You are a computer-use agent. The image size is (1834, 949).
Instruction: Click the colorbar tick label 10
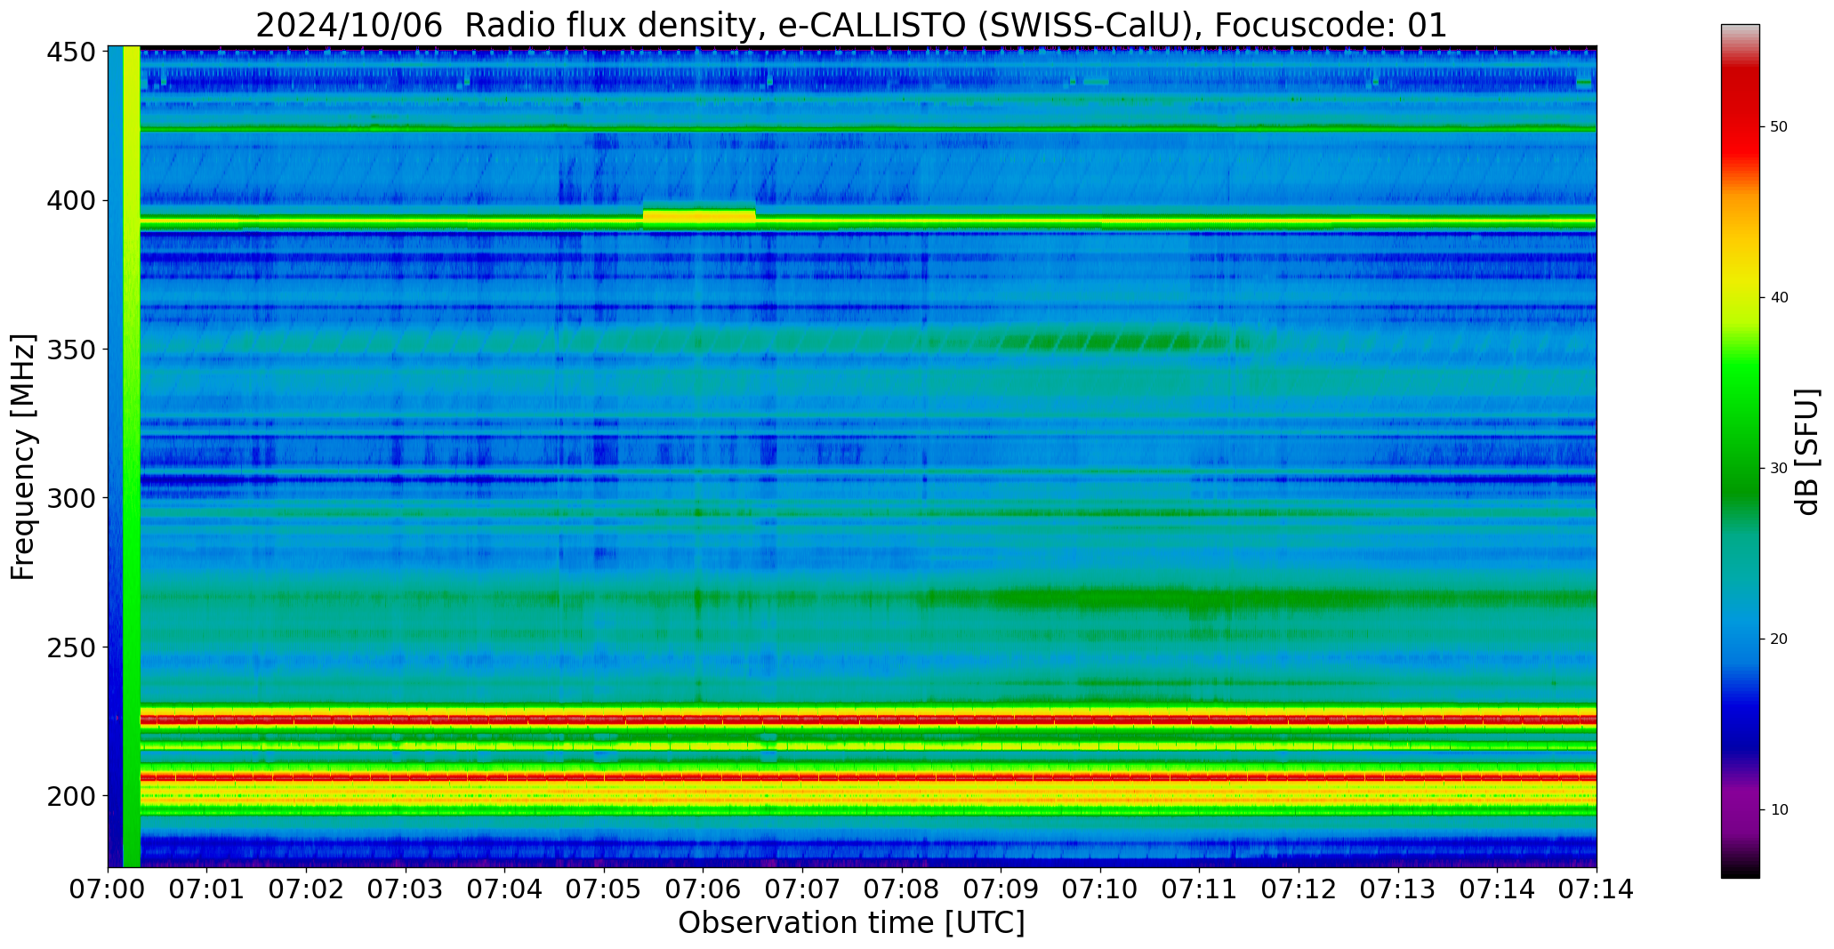(1779, 810)
